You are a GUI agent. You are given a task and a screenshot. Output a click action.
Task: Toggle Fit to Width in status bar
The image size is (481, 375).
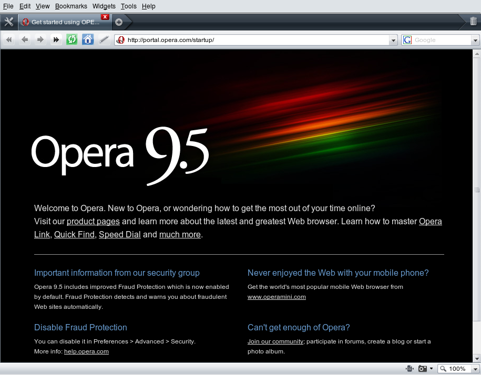(x=410, y=369)
